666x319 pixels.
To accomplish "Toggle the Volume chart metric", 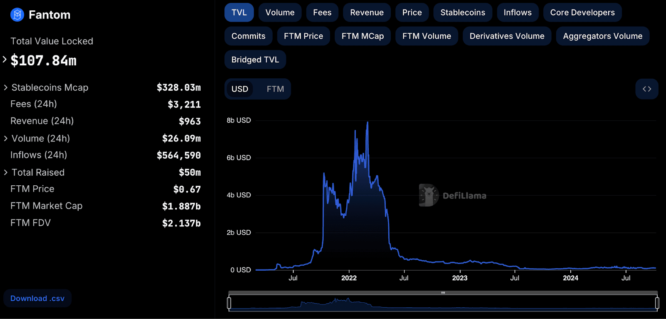I will [280, 12].
